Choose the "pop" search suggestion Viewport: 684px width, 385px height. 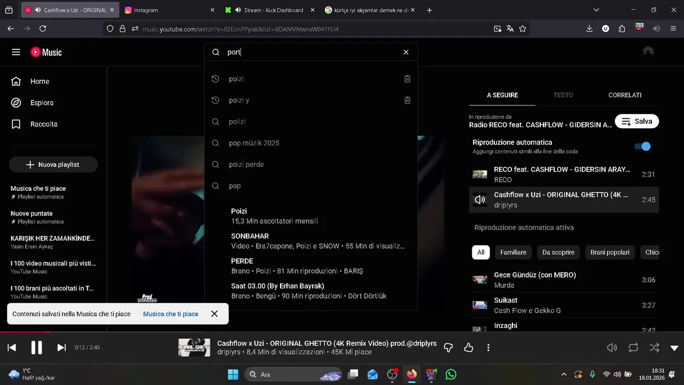click(311, 186)
